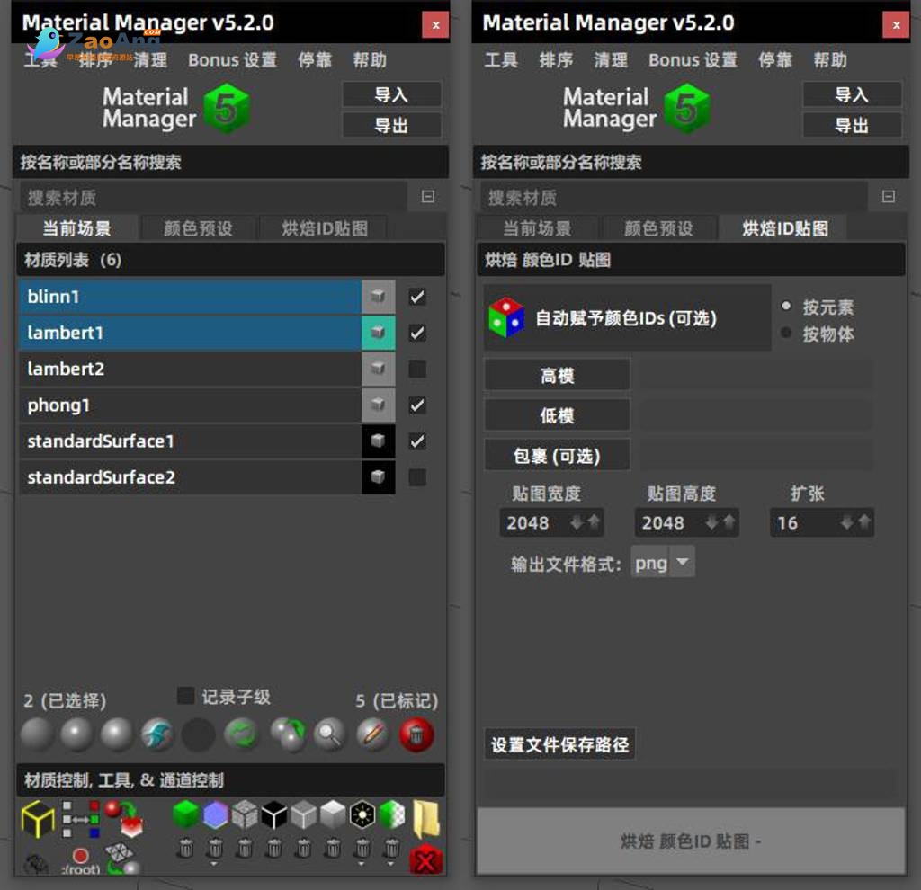Viewport: 921px width, 890px height.
Task: Uncheck the phong1 material checkbox
Action: click(417, 405)
